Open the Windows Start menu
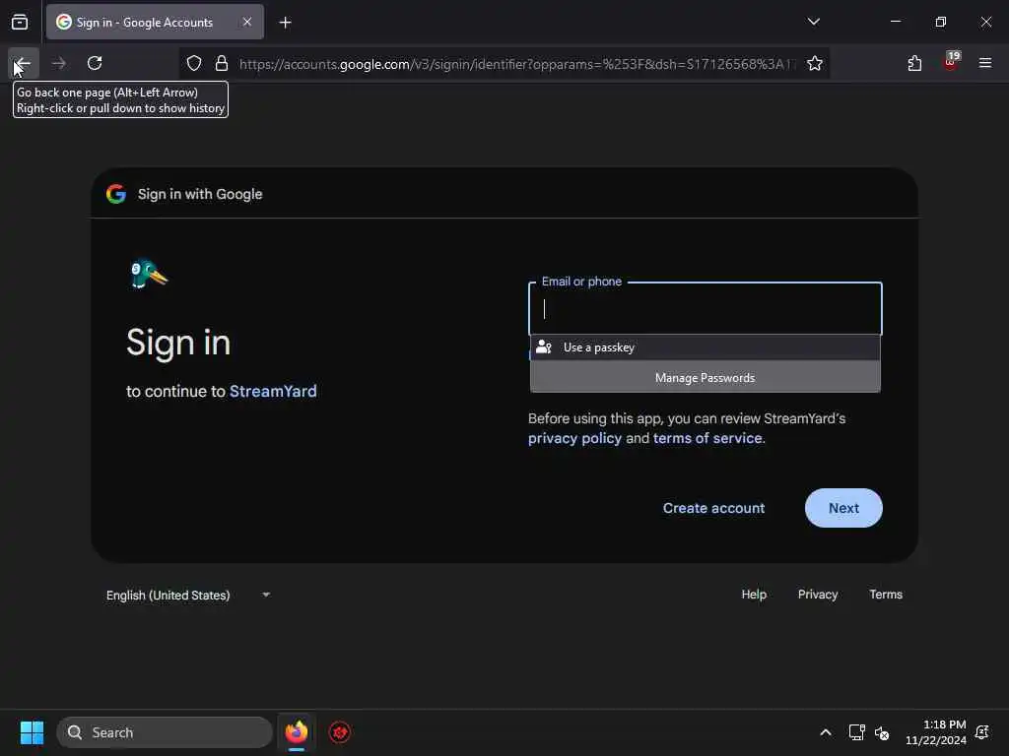Screen dimensions: 1009x756 click(x=32, y=732)
